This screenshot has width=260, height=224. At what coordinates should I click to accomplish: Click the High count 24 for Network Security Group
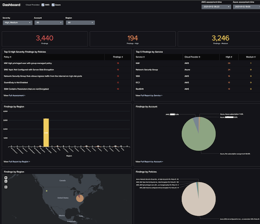point(229,70)
